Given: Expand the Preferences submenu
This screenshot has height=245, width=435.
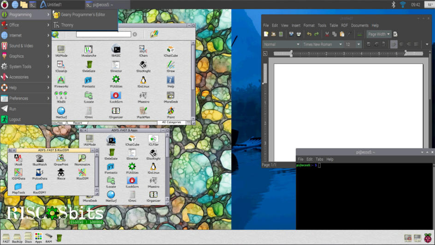Looking at the screenshot, I should click(25, 98).
